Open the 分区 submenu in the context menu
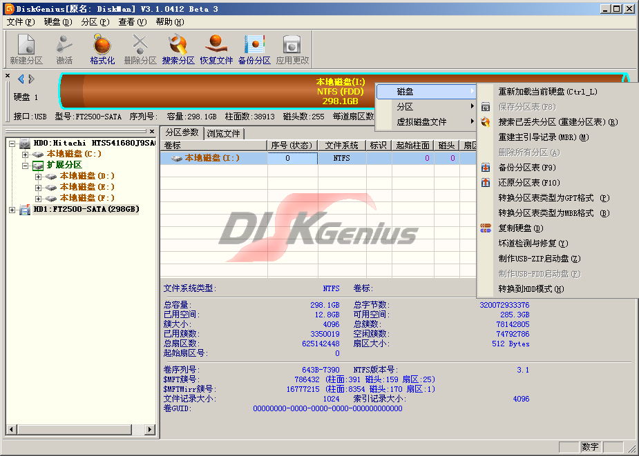Image resolution: width=639 pixels, height=456 pixels. (x=426, y=107)
